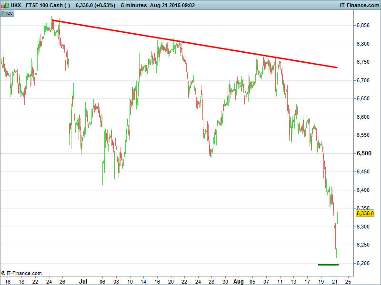Click the 25 date label at axis end
This screenshot has width=381, height=285.
pos(348,282)
